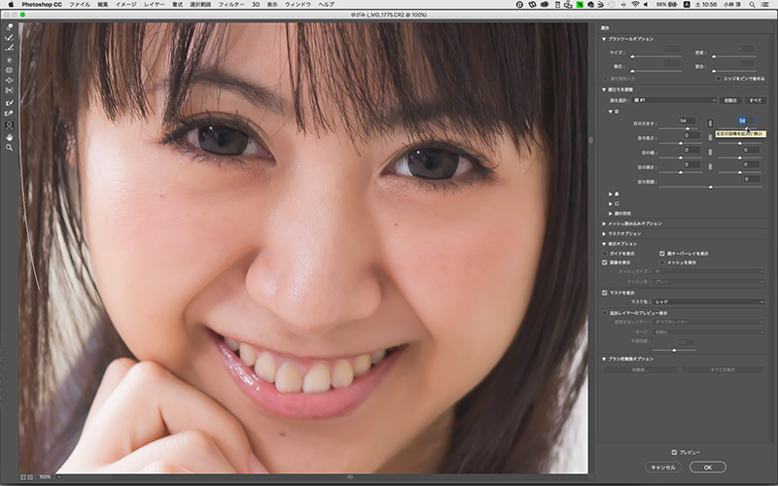Screen dimensions: 778x486
Task: Select the Reconstruct tool
Action: (x=9, y=38)
